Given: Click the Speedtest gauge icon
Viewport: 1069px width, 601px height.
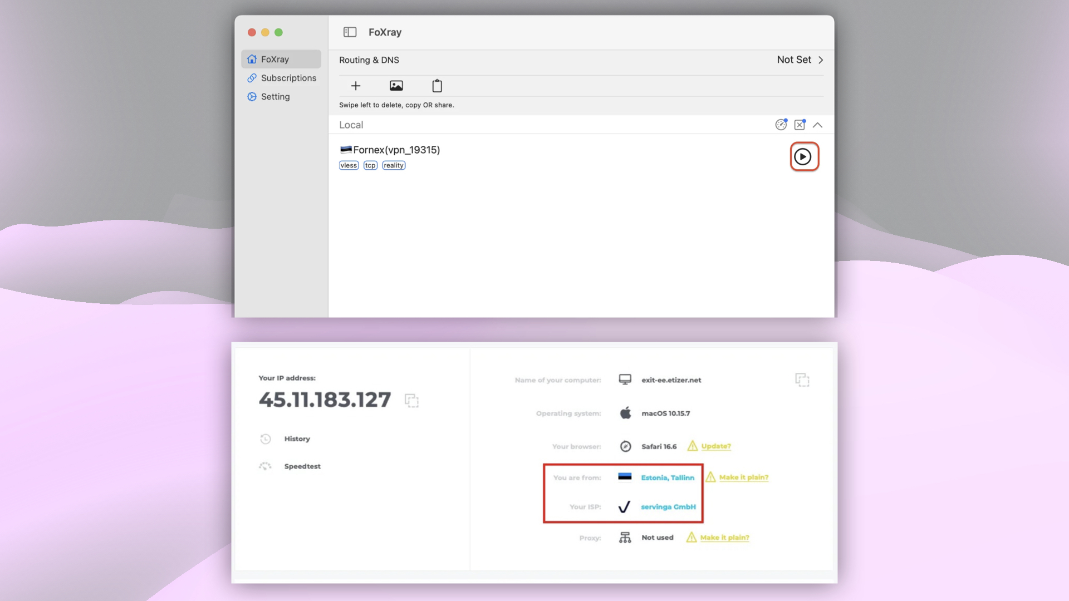Looking at the screenshot, I should click(x=266, y=466).
